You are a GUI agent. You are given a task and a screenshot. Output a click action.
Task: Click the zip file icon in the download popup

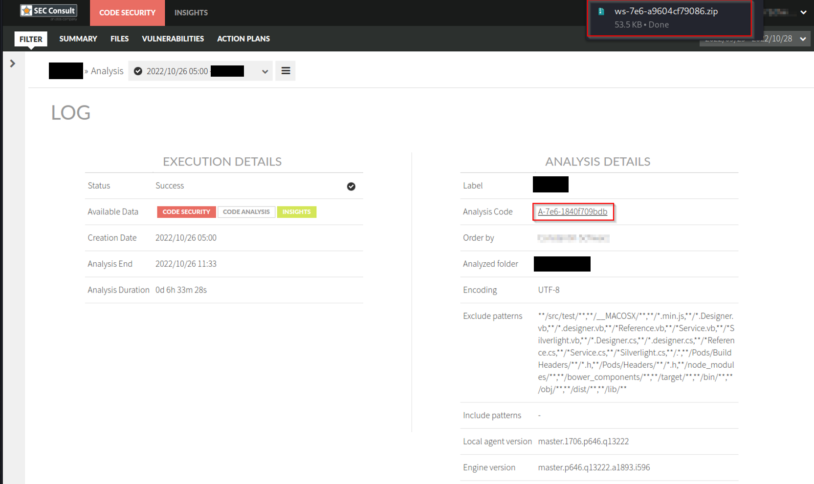(x=601, y=12)
